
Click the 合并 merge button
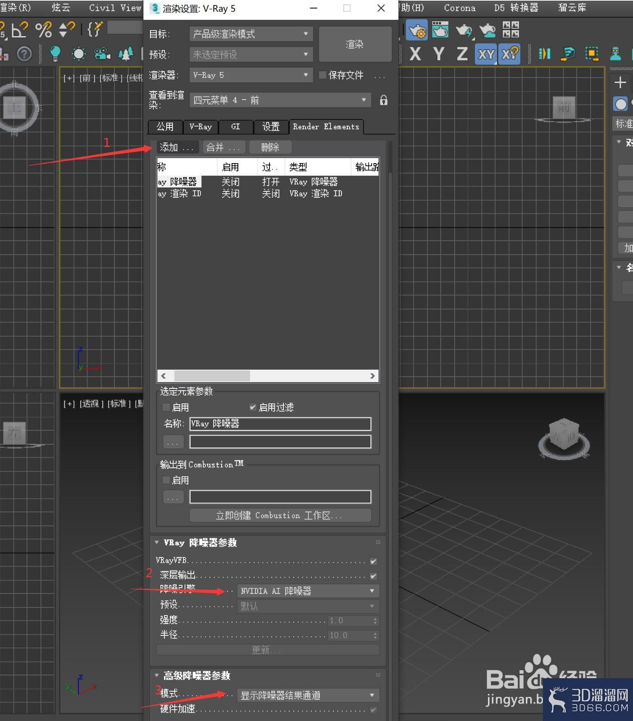pos(223,147)
